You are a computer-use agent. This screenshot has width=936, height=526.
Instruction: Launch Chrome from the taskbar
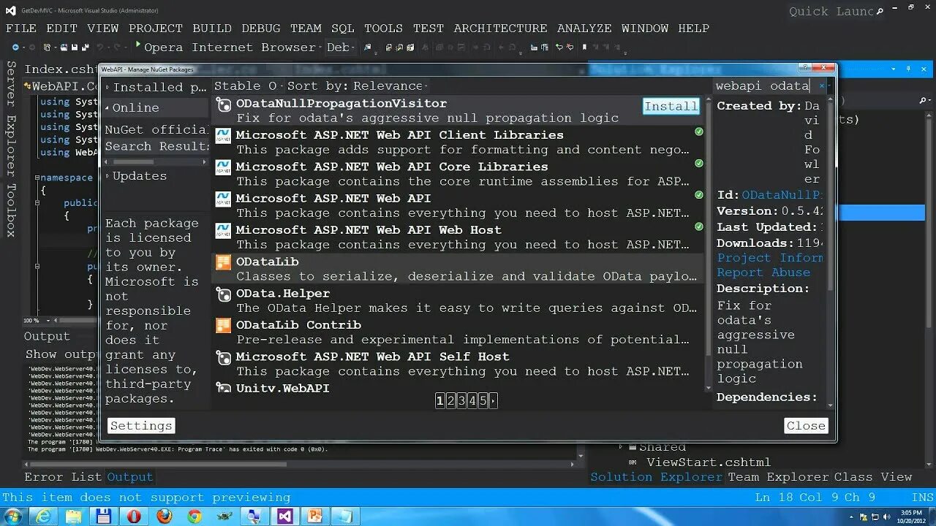click(195, 517)
